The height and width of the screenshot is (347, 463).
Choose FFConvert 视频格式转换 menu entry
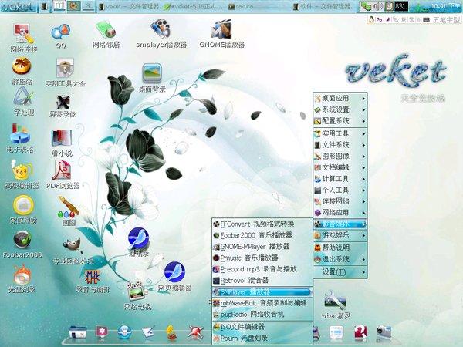click(x=261, y=223)
